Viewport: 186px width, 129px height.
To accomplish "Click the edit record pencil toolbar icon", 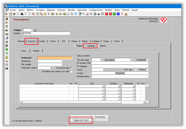I will pos(14,14).
